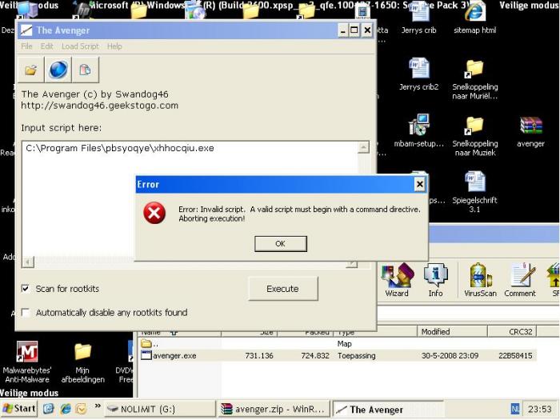Sort WinRAR list by Modified column

point(452,332)
